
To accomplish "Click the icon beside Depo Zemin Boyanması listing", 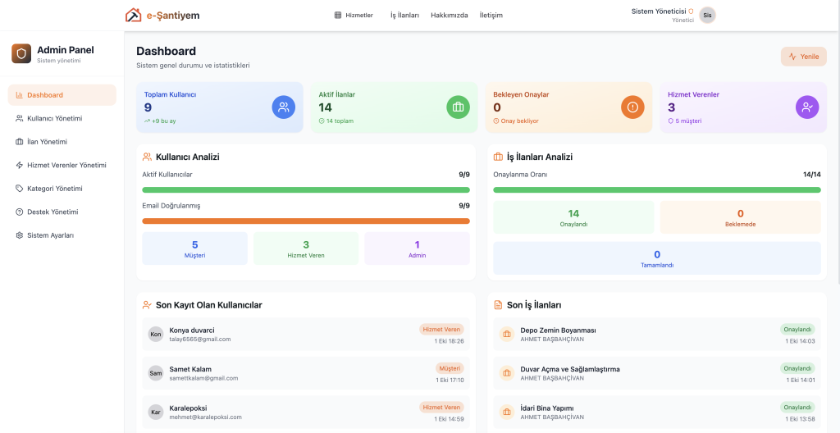I will 506,334.
